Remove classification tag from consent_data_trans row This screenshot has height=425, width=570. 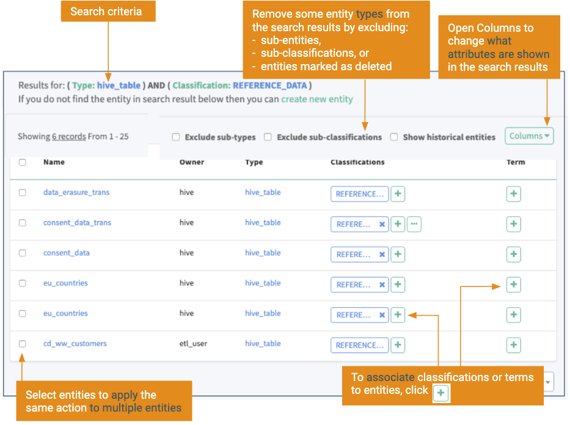pyautogui.click(x=382, y=225)
